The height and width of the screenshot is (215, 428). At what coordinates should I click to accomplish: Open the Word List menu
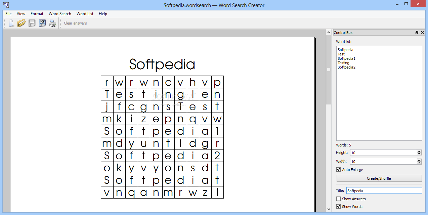coord(85,14)
